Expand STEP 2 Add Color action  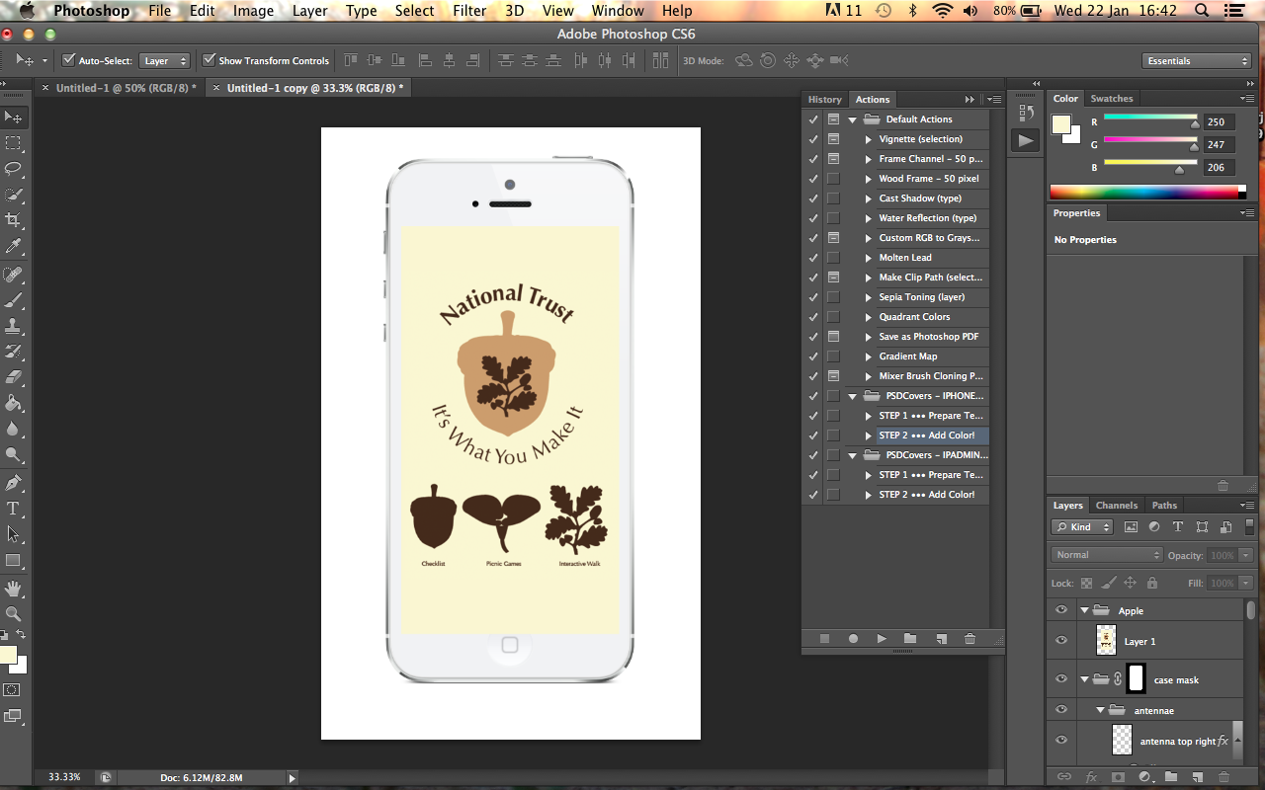(x=869, y=435)
